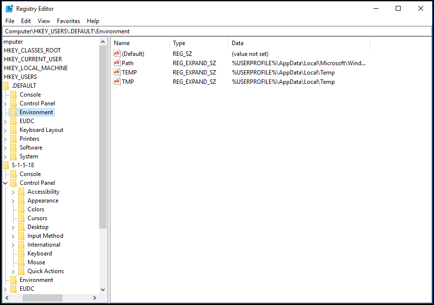Click the S-1-5-18 folder icon

click(x=6, y=165)
